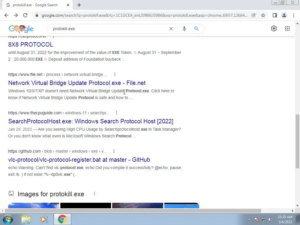Go forward in browser history
Viewport: 300px width, 225px height.
click(16, 15)
